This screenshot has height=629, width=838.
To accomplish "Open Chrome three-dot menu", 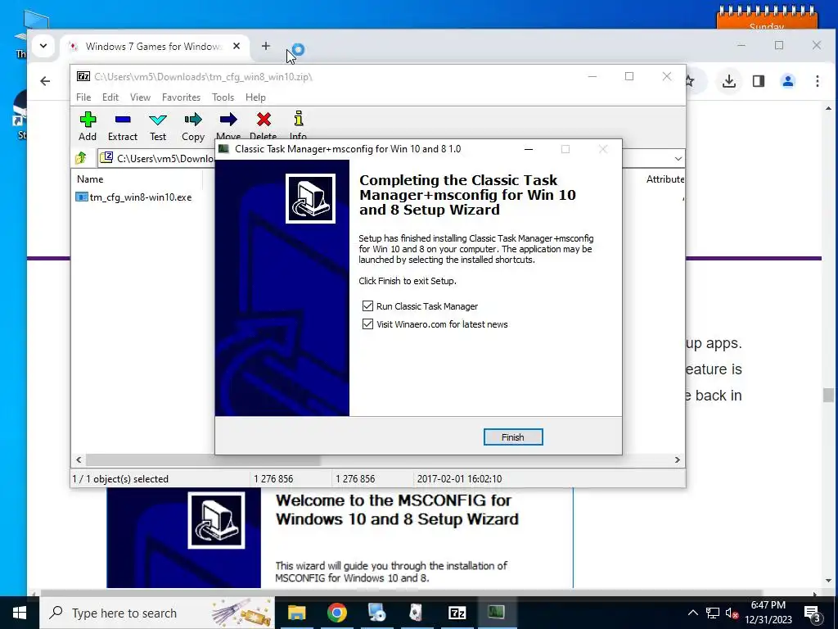I will pos(818,81).
